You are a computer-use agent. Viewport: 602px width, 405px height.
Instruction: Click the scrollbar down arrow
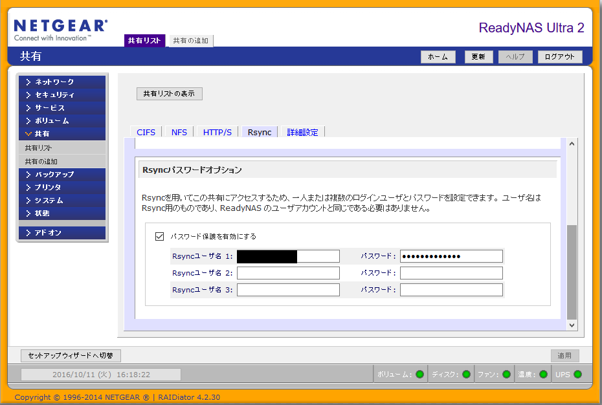coord(572,325)
